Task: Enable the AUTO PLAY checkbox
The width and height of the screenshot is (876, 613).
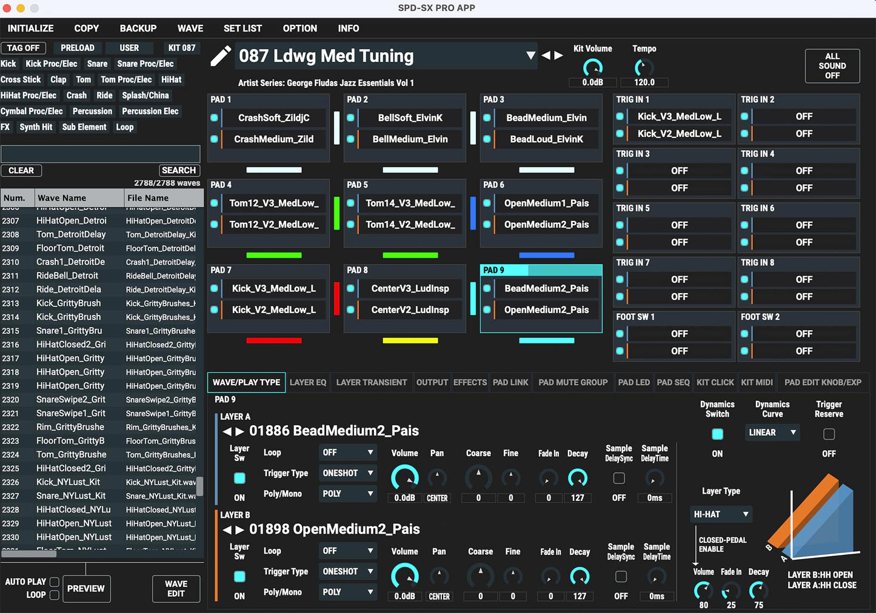Action: pyautogui.click(x=54, y=582)
